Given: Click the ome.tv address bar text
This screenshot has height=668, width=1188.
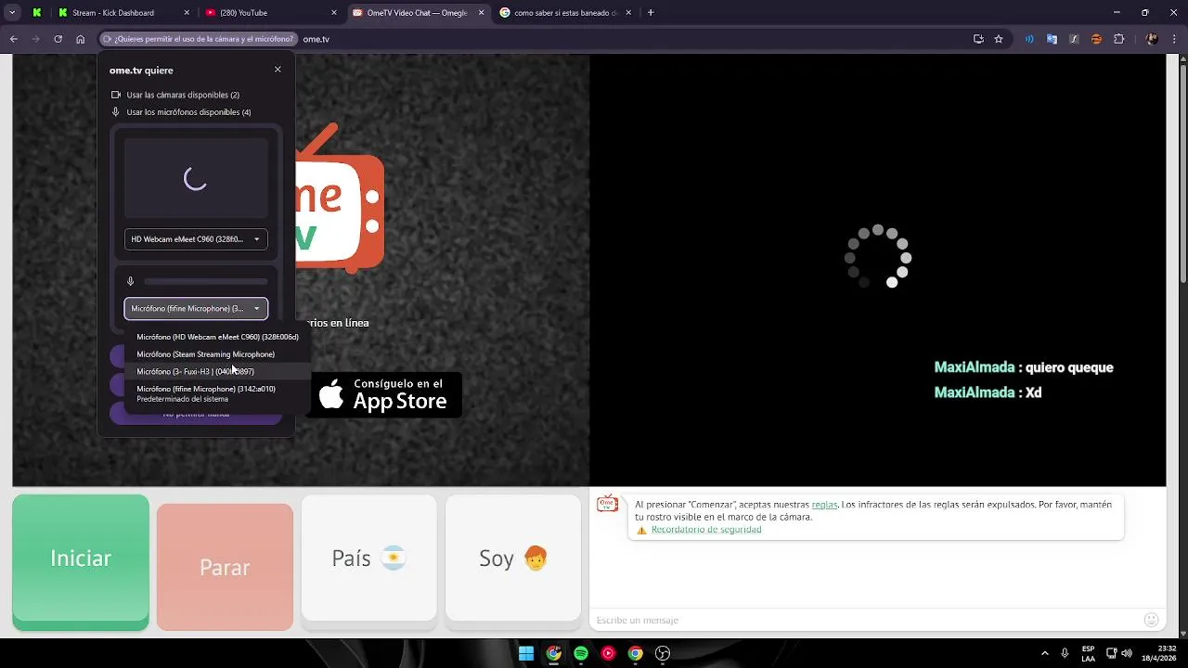Looking at the screenshot, I should [316, 39].
